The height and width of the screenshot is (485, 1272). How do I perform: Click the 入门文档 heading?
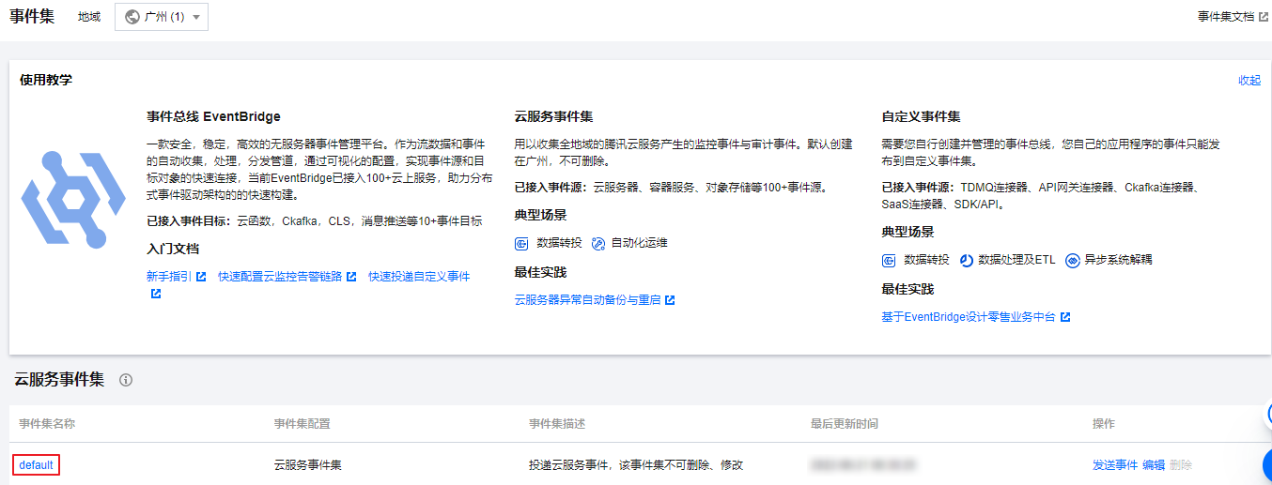click(x=173, y=250)
